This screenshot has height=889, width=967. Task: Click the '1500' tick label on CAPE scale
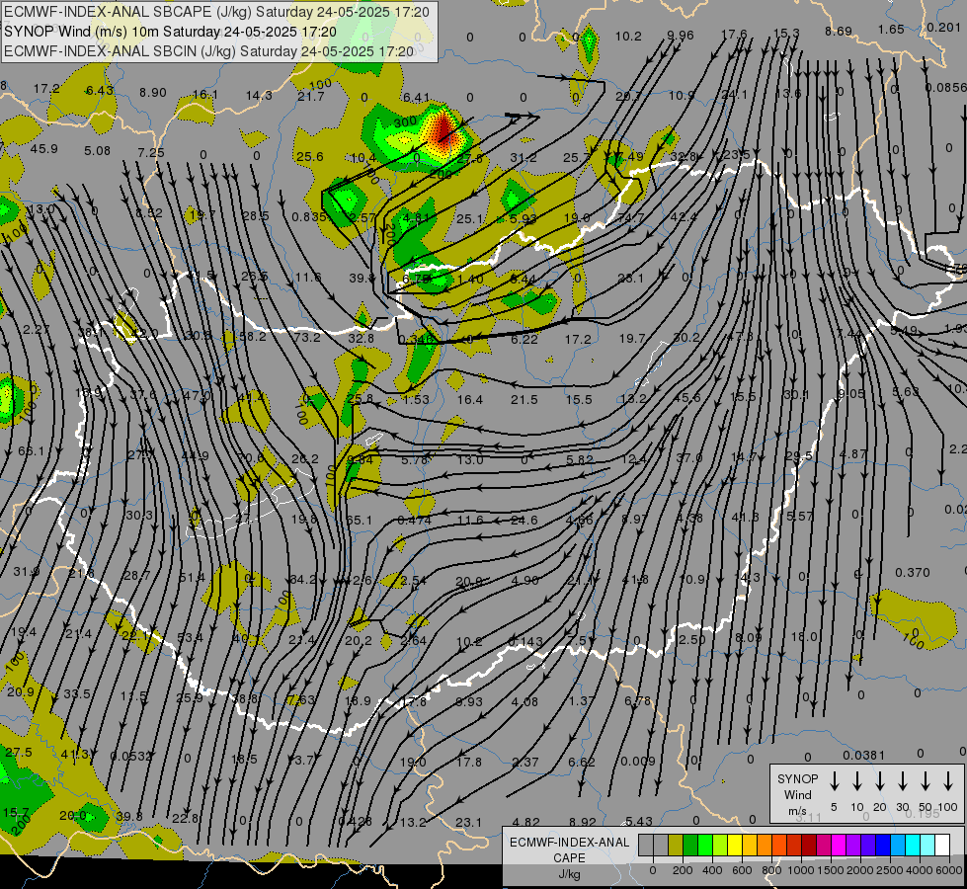click(x=830, y=870)
